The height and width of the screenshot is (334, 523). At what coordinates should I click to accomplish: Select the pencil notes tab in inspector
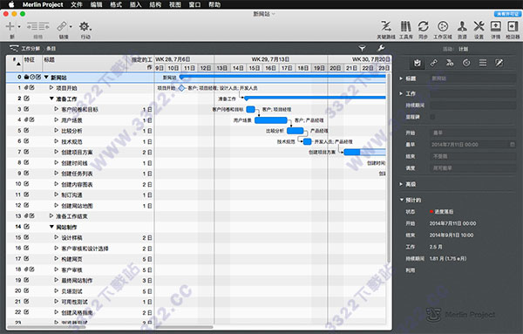point(499,63)
